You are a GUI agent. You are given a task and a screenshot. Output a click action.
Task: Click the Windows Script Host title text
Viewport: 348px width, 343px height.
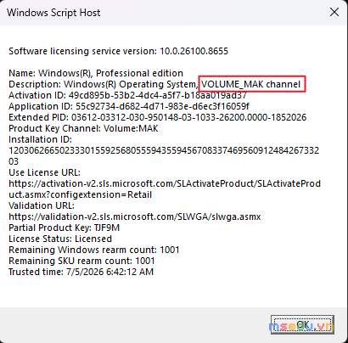[x=53, y=13]
